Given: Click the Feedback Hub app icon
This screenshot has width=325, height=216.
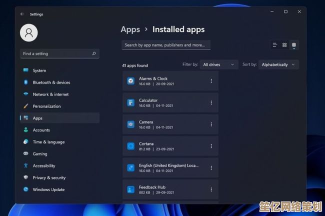Looking at the screenshot, I should (131, 189).
